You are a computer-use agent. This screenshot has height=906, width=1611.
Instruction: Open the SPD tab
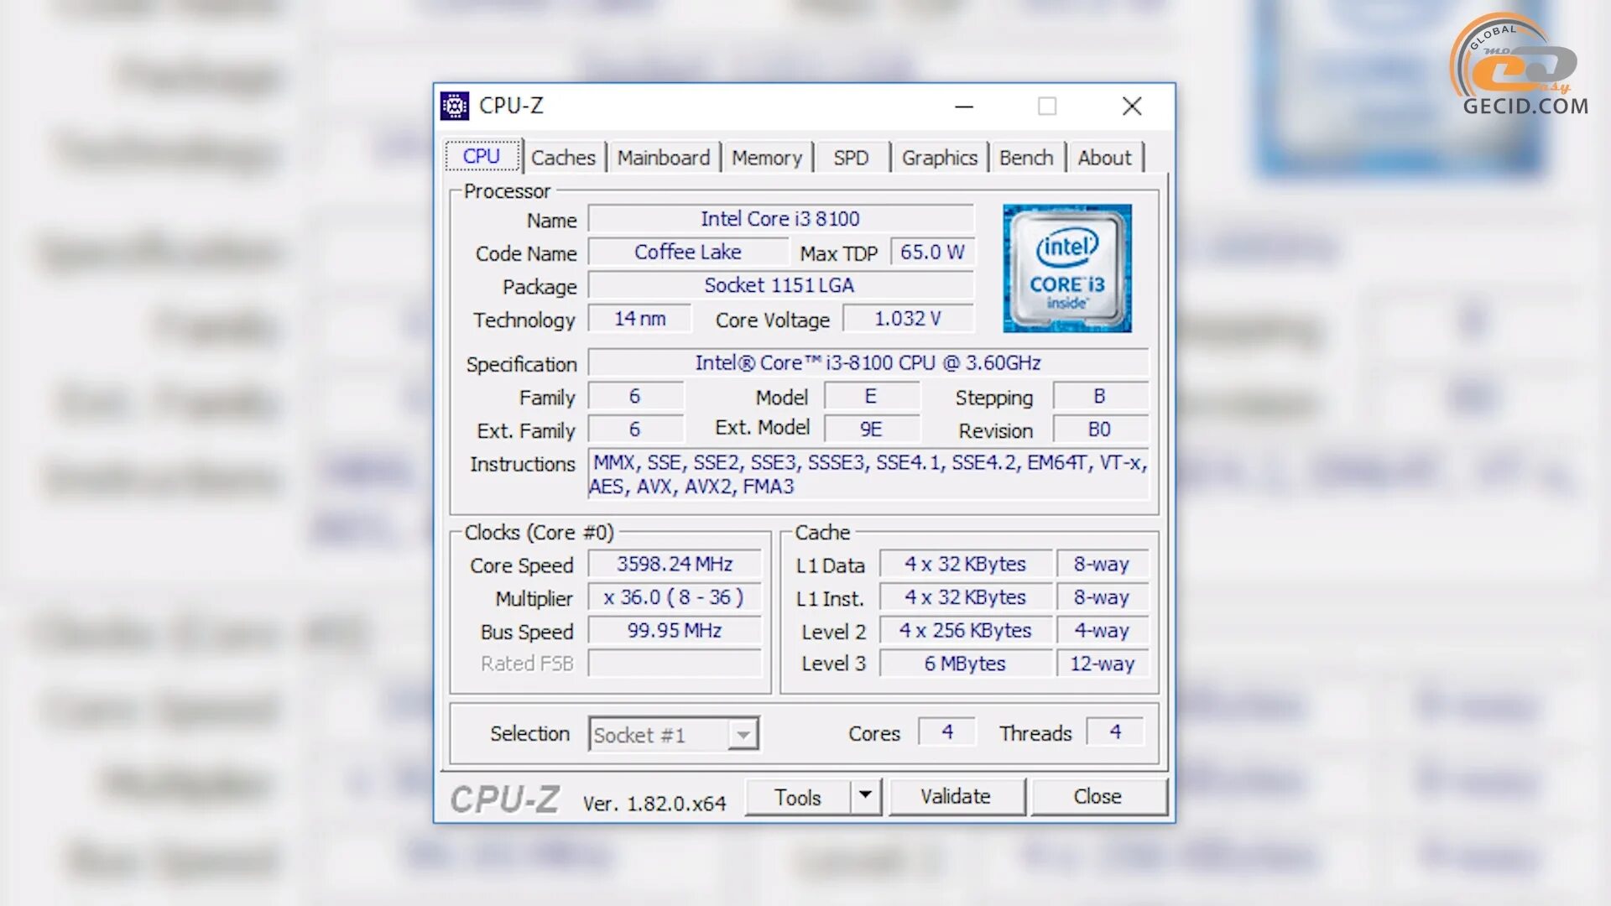pos(851,158)
